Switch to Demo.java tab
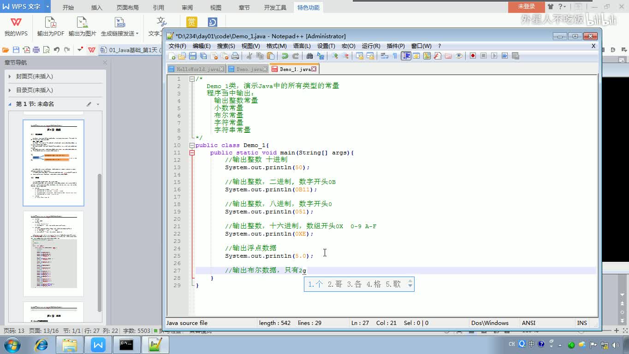This screenshot has width=629, height=354. 247,69
